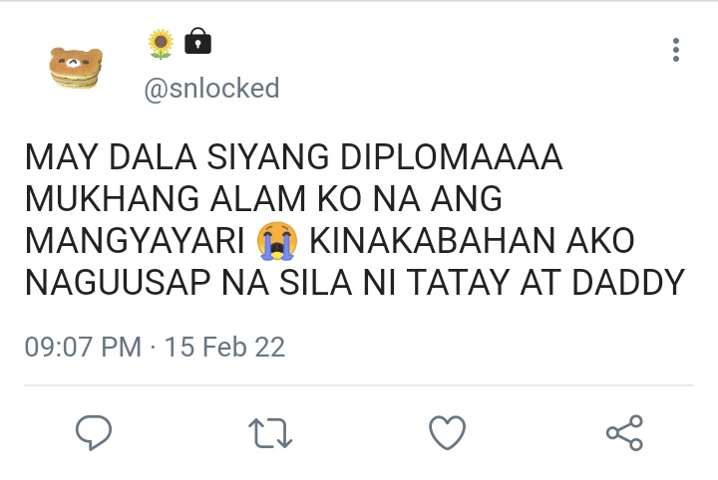718x480 pixels.
Task: Open the share icon options
Action: [x=624, y=432]
